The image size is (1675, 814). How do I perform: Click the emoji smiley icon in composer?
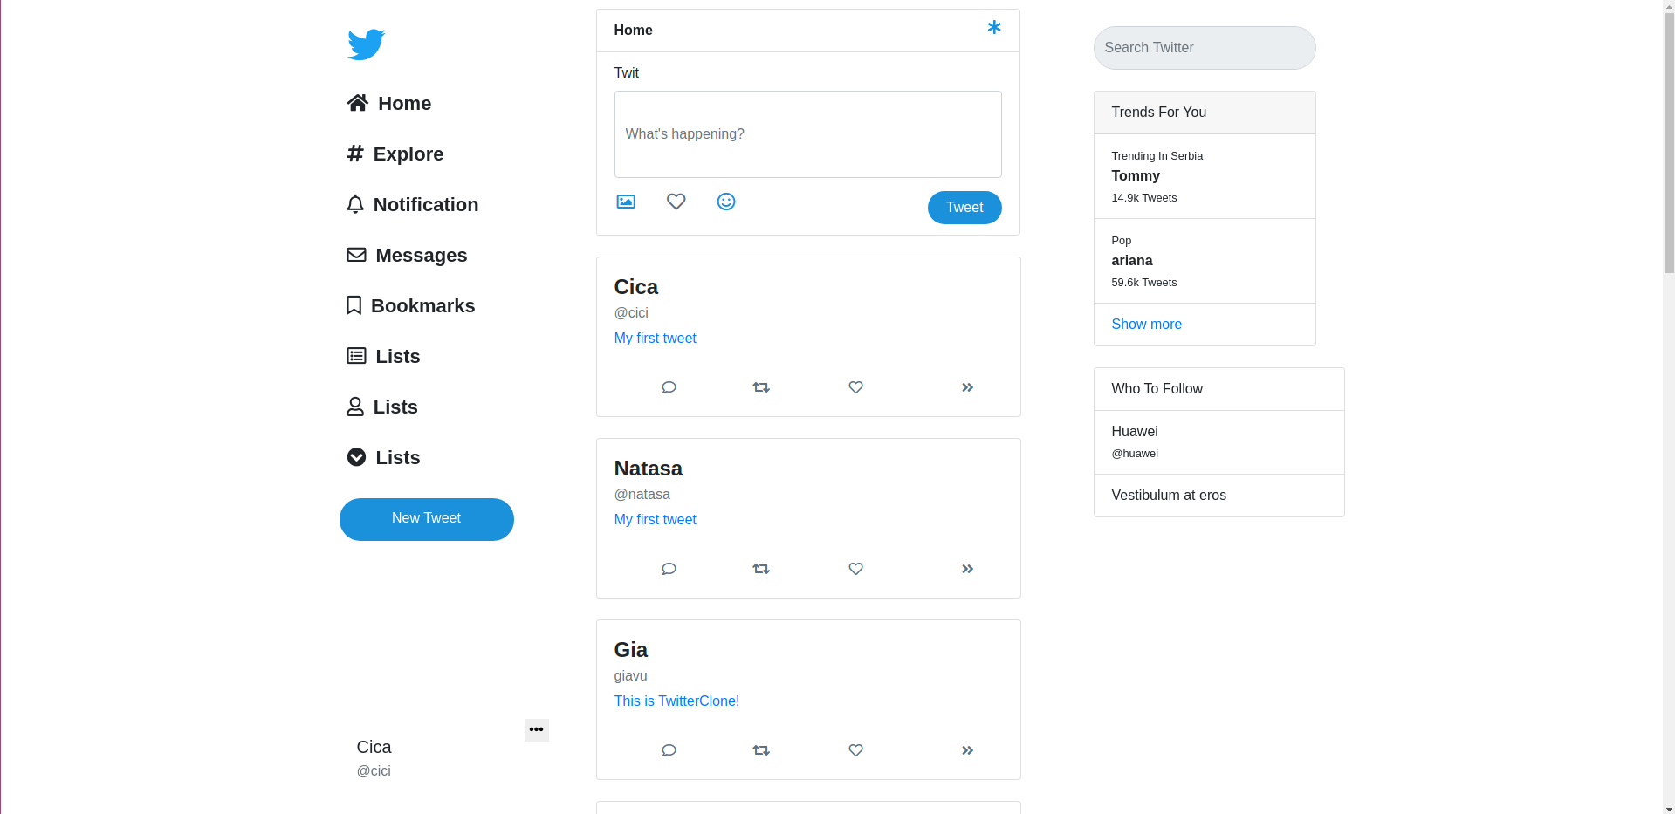click(726, 202)
